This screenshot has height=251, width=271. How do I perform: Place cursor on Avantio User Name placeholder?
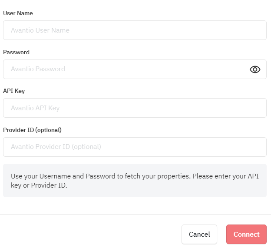coord(40,30)
